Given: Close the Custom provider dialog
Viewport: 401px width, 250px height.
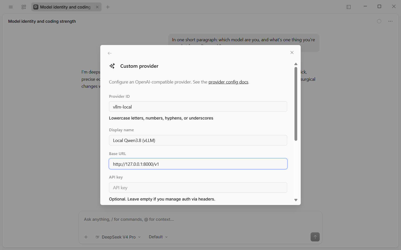Looking at the screenshot, I should point(292,52).
